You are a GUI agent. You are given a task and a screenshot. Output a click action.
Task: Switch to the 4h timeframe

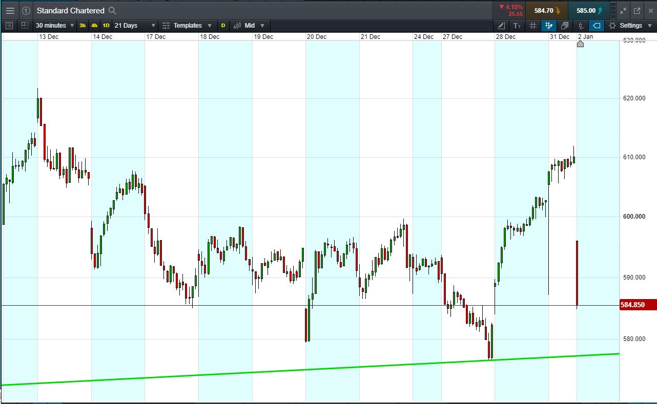pyautogui.click(x=94, y=26)
